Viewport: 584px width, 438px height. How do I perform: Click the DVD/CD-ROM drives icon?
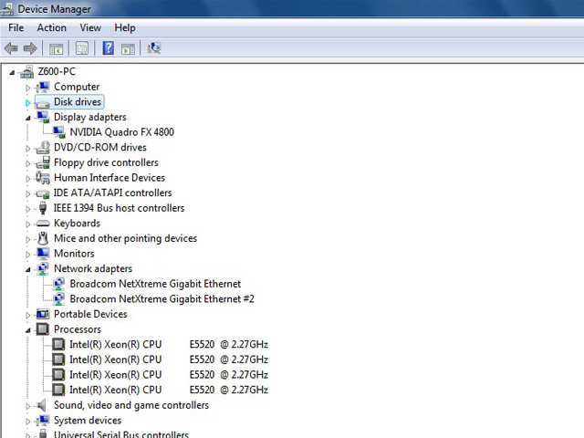pos(43,148)
